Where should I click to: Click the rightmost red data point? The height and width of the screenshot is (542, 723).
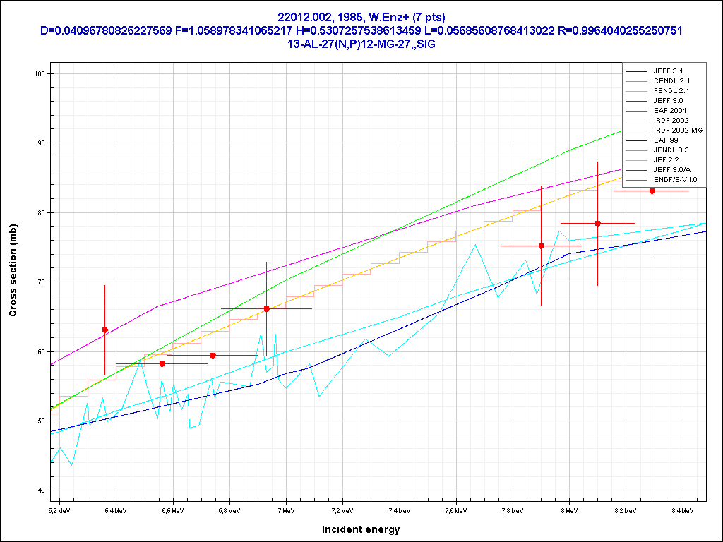click(x=652, y=191)
